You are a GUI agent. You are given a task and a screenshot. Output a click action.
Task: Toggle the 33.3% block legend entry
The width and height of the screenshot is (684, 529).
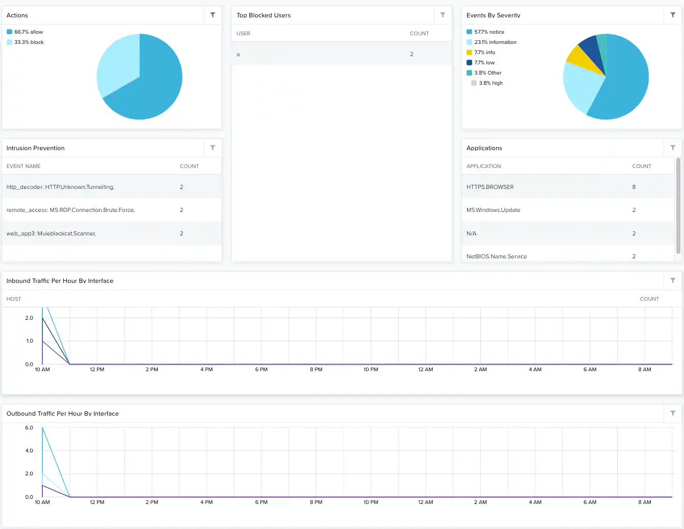[25, 42]
